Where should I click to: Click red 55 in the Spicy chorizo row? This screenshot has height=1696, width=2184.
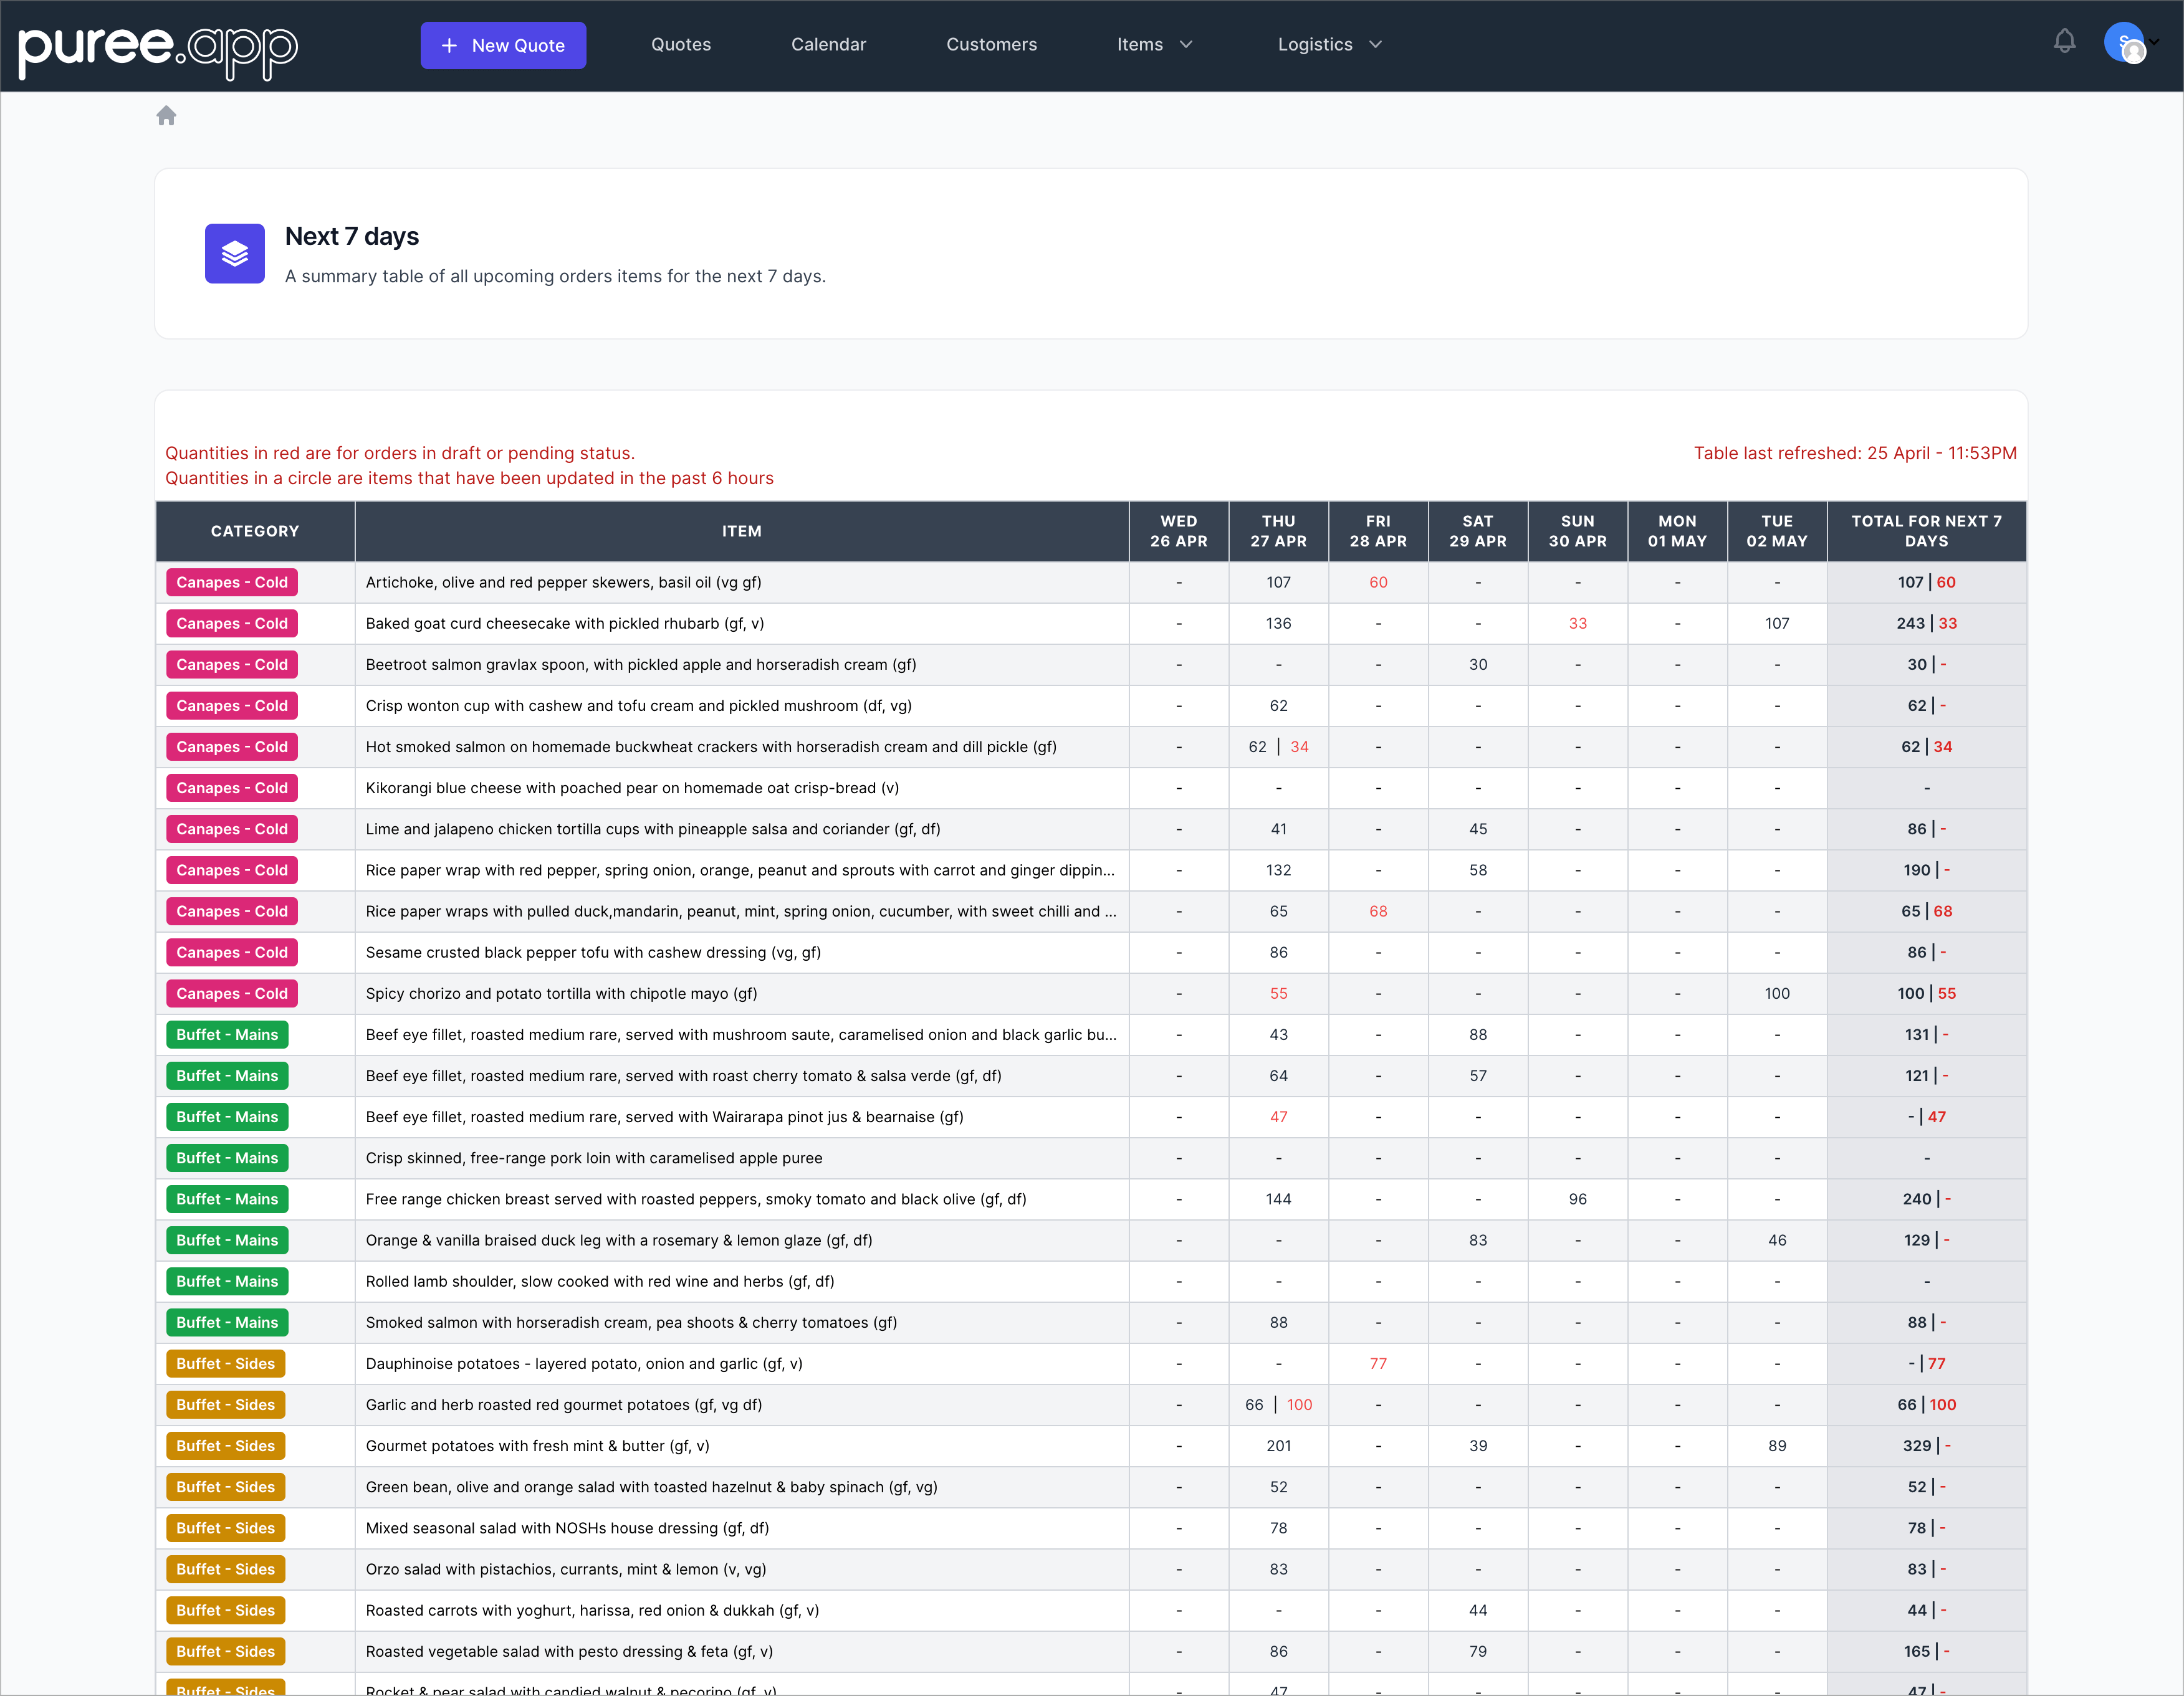coord(1278,993)
